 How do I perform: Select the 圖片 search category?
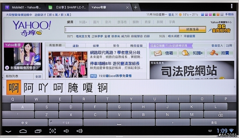tap(96, 22)
